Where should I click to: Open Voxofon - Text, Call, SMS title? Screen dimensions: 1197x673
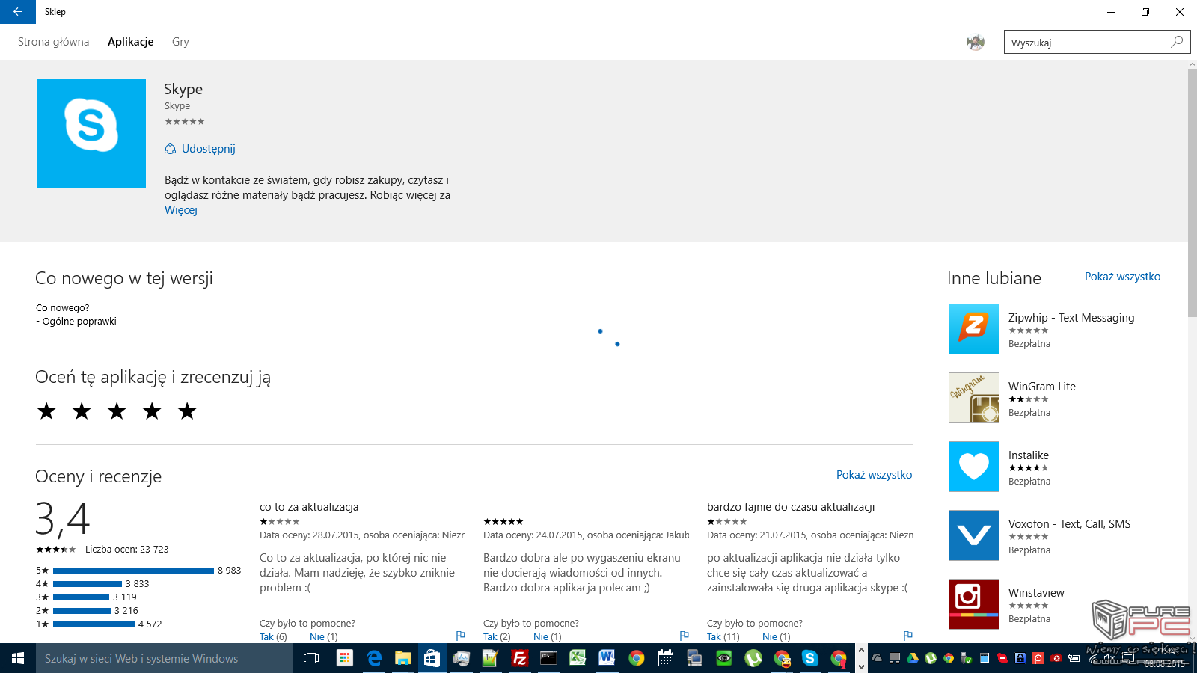point(1070,524)
